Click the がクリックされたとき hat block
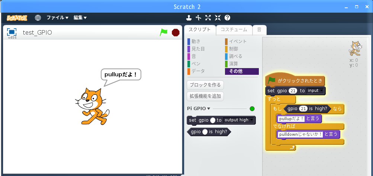This screenshot has height=176, width=373. 295,80
